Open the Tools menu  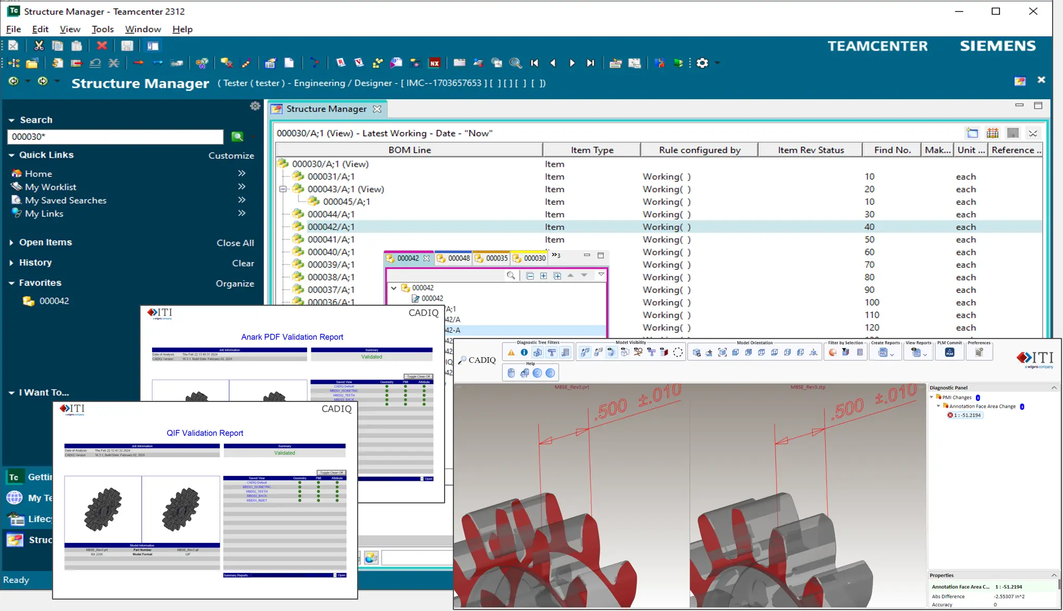103,29
